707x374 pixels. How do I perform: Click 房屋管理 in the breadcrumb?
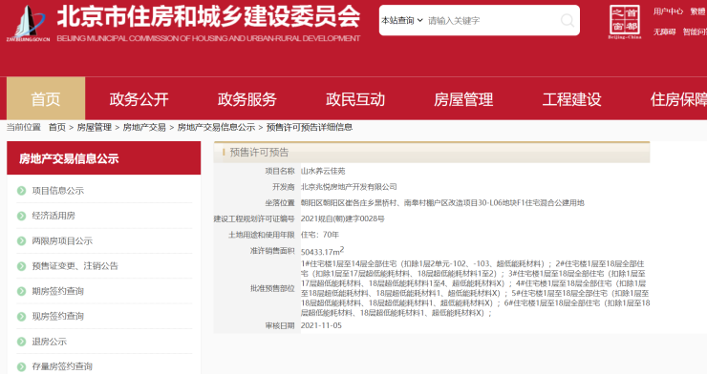coord(95,127)
